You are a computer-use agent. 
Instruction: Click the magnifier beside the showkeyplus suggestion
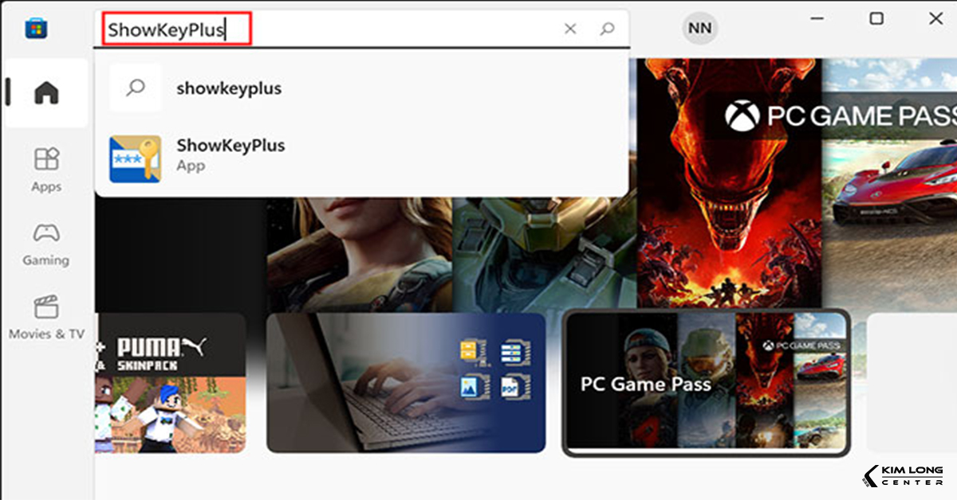pos(135,88)
